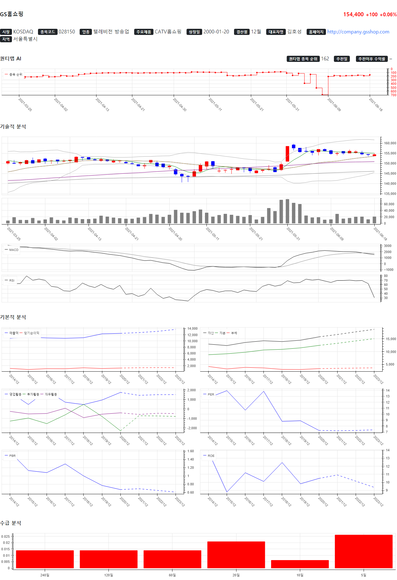Click the 지역 badge label
The width and height of the screenshot is (397, 580).
coord(6,39)
